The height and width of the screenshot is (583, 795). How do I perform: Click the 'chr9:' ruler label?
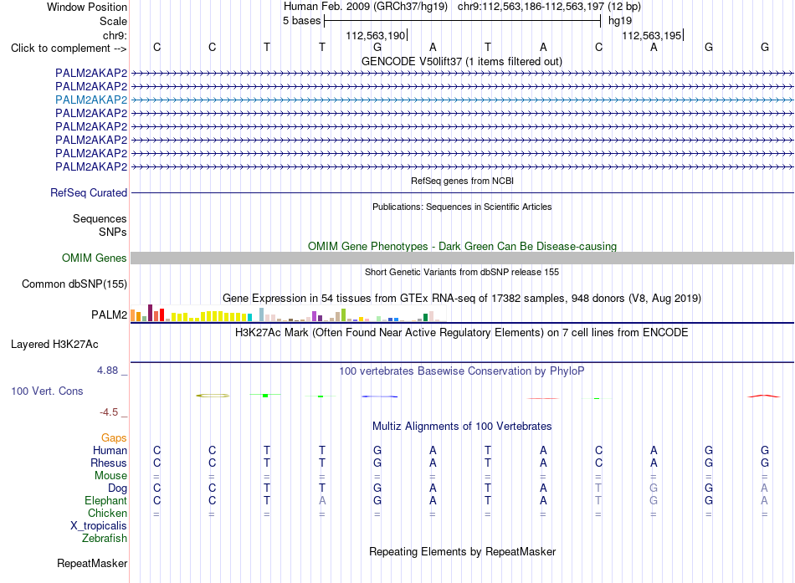point(115,35)
